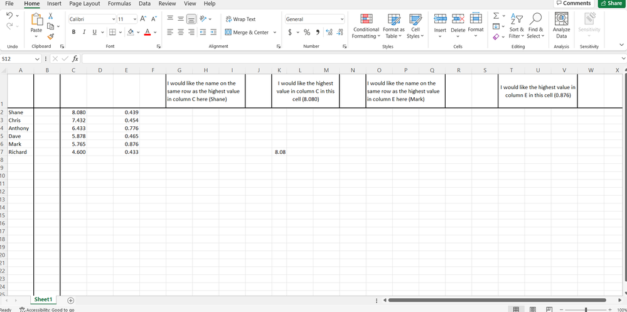Align text left
The width and height of the screenshot is (627, 312).
pos(170,32)
